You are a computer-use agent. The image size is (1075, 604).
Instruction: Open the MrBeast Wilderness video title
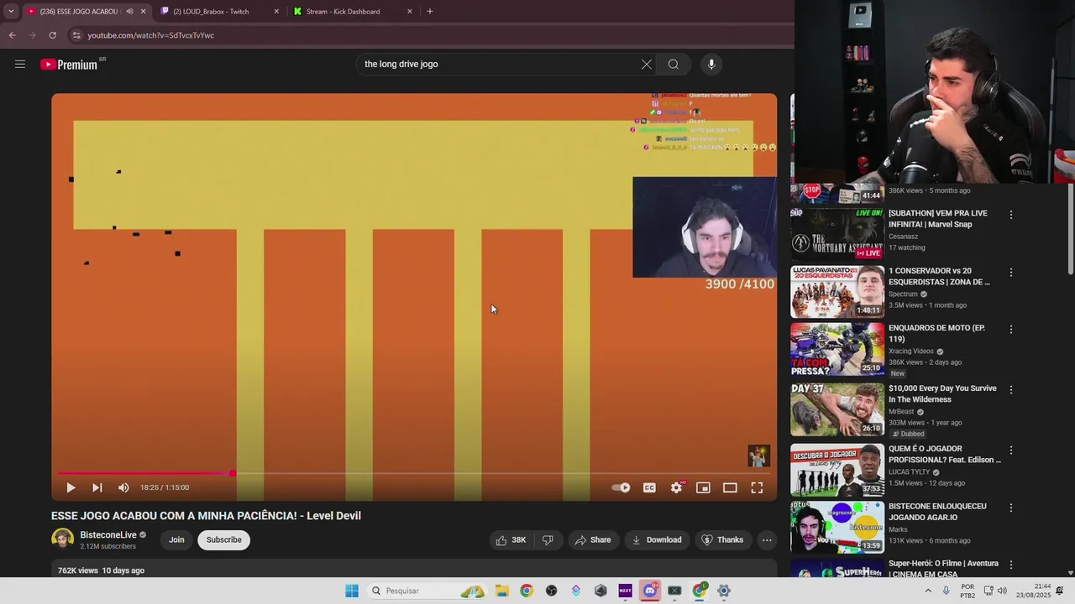tap(942, 394)
